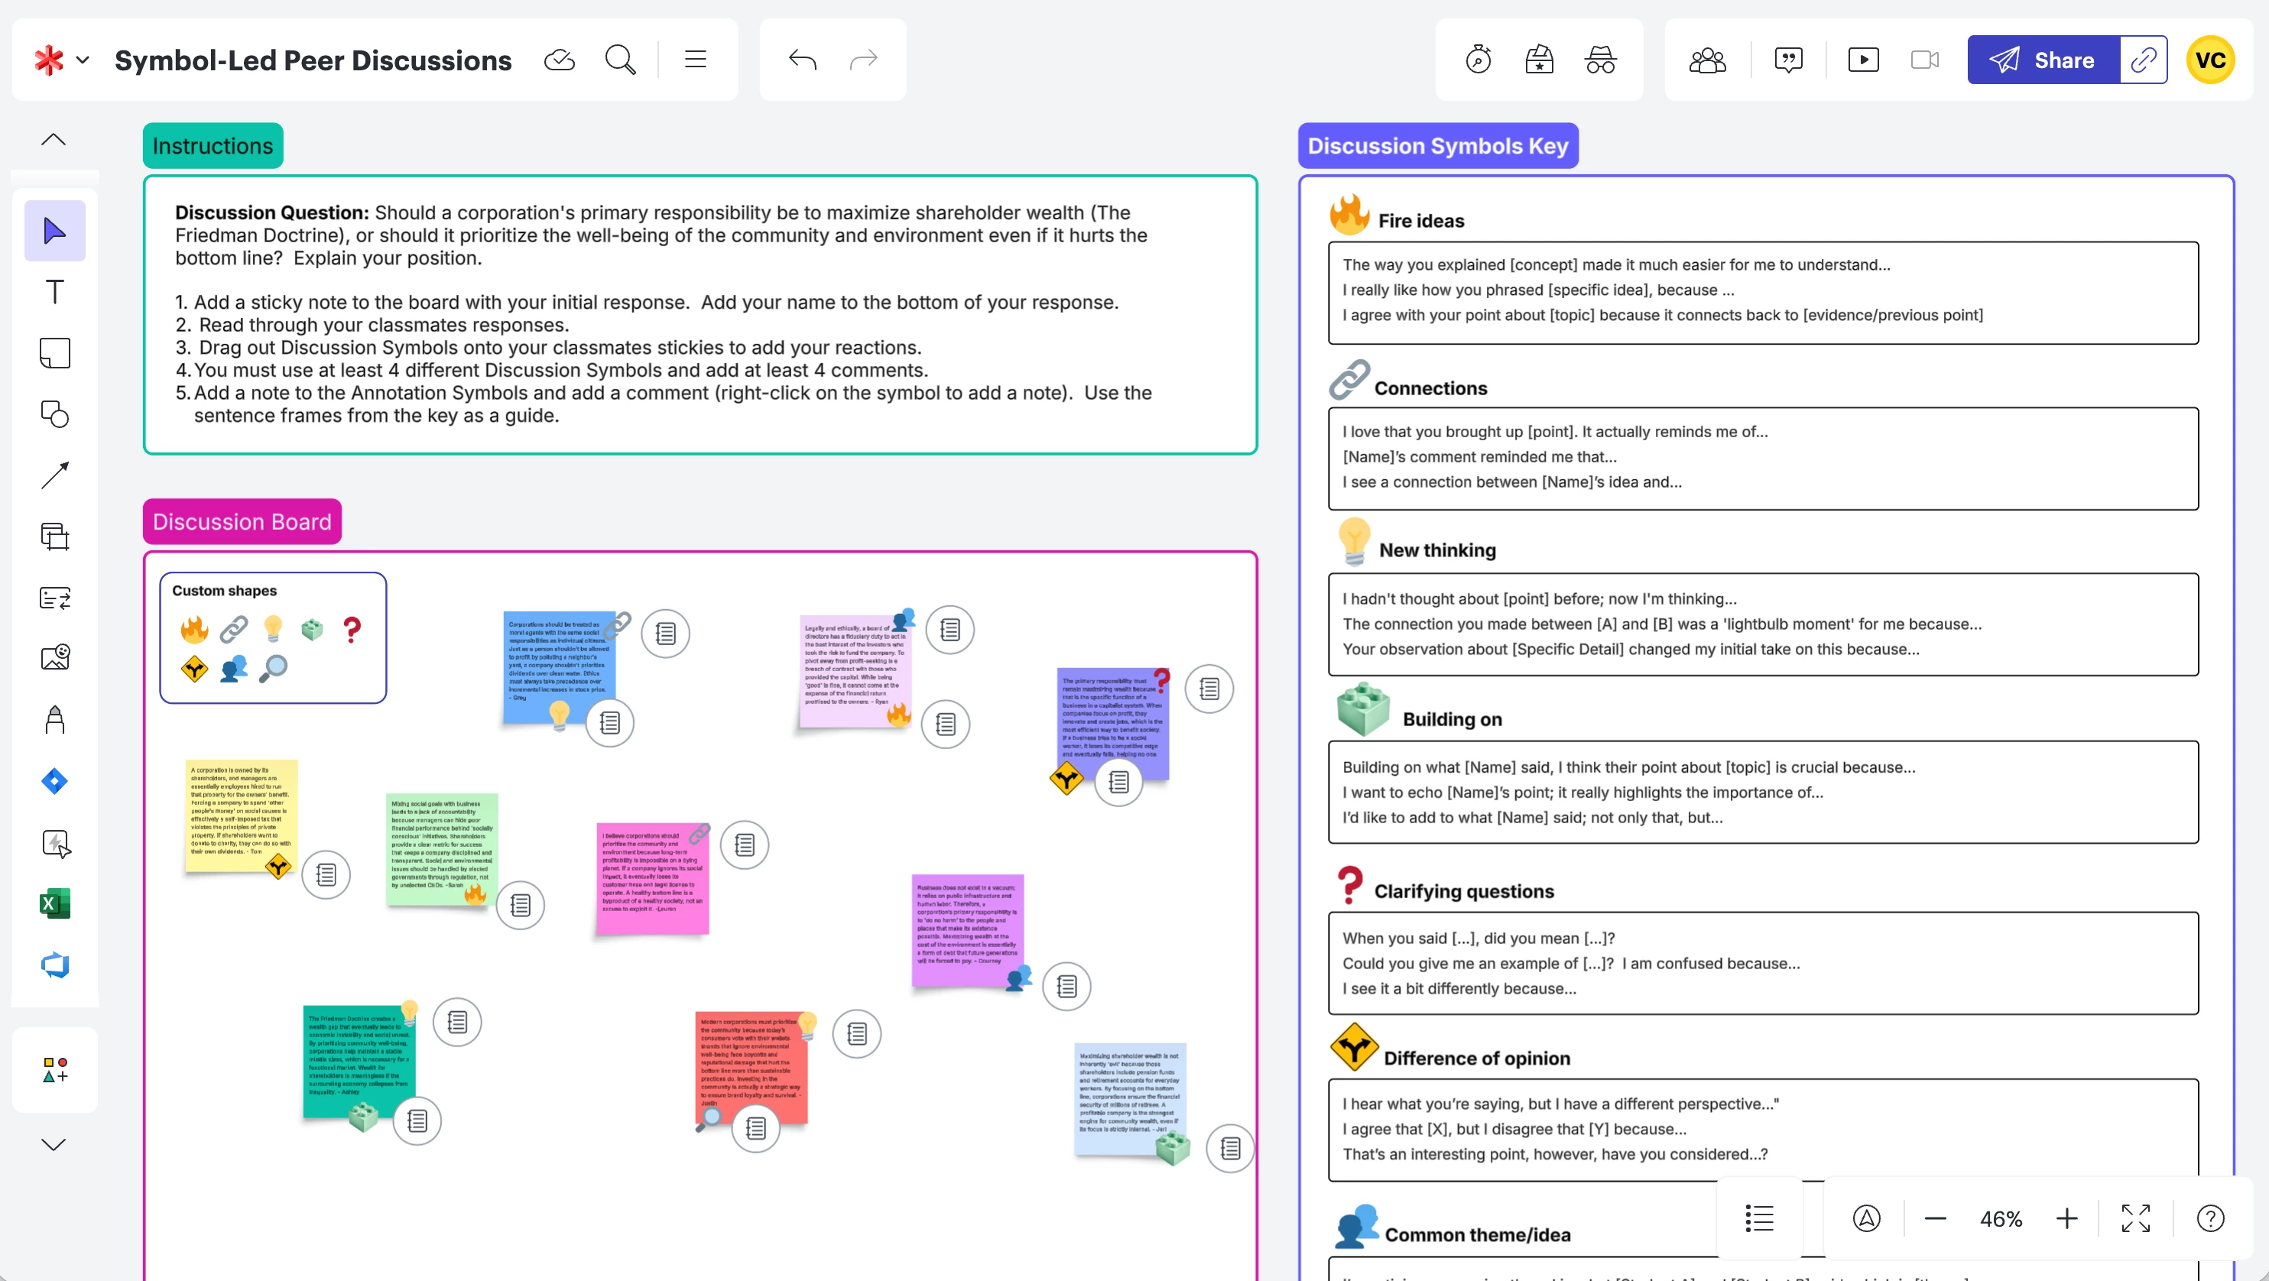Click the search magnifier icon
The width and height of the screenshot is (2269, 1281).
click(620, 60)
